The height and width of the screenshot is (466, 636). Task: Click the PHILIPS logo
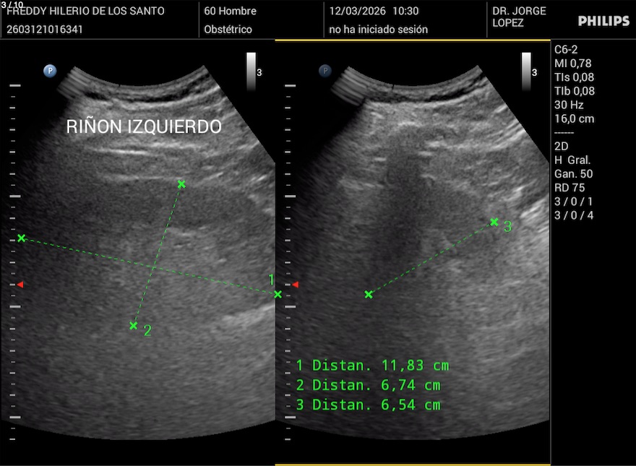click(603, 21)
